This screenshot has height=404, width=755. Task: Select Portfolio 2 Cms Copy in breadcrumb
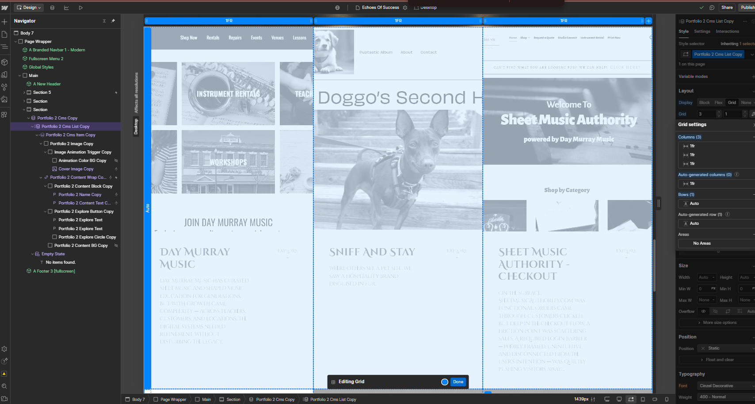point(272,399)
